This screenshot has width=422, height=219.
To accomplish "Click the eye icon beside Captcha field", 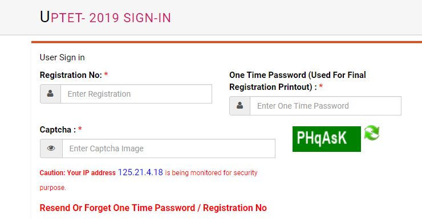I will [x=51, y=148].
